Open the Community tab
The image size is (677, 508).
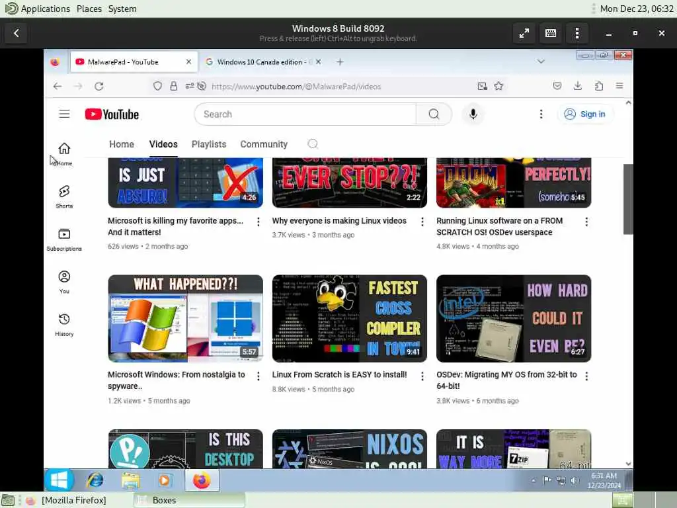(264, 144)
